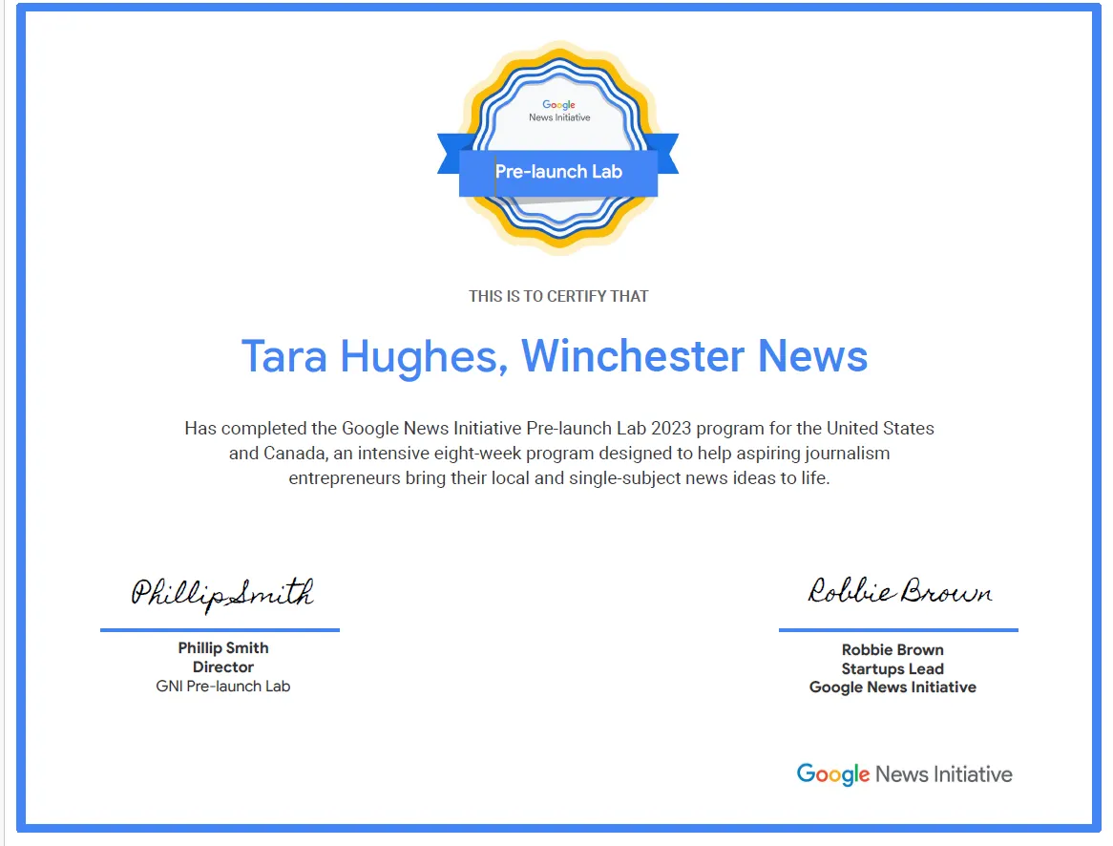Click the recipient name Tara Hughes, Winchester News

[x=556, y=356]
